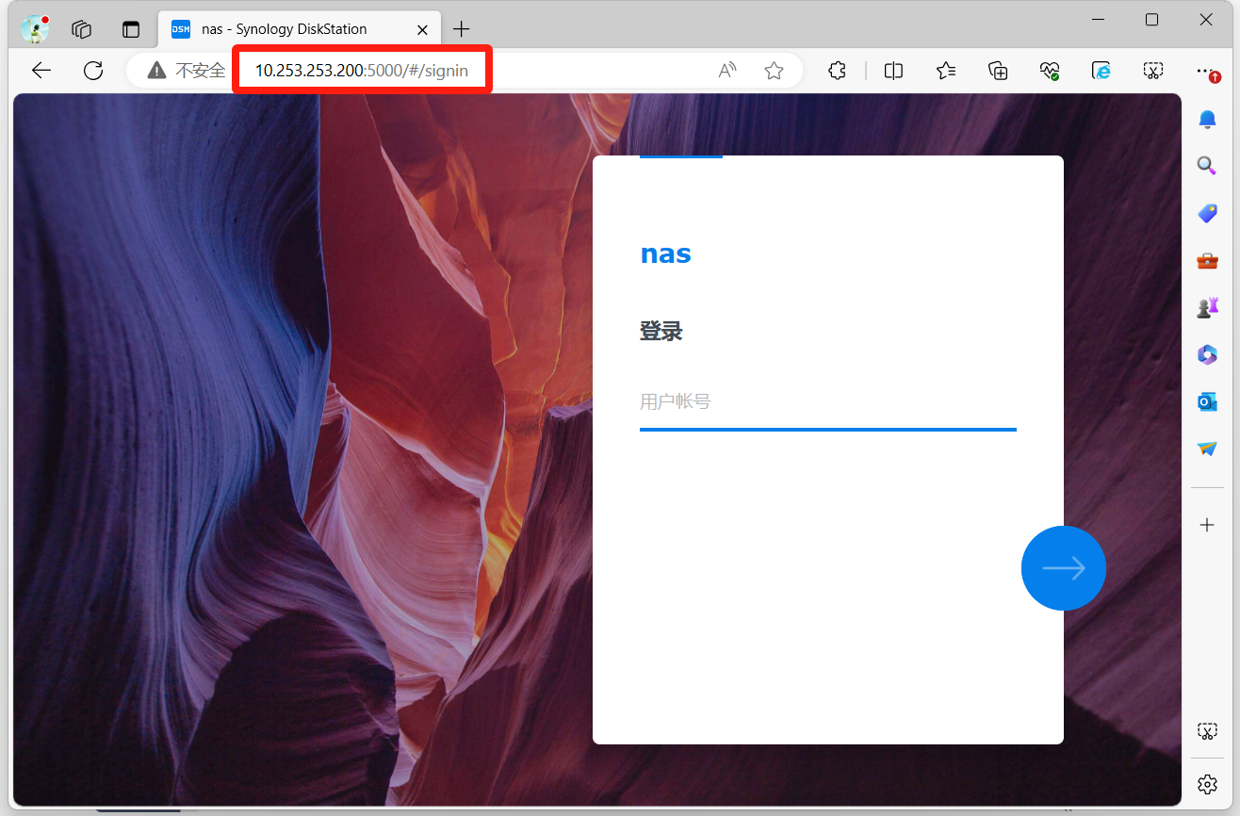Screen dimensions: 1240x816
Task: Toggle the split screen view icon
Action: click(893, 71)
